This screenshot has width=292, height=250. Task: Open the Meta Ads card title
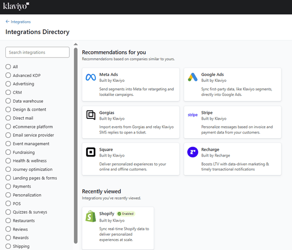coord(108,75)
